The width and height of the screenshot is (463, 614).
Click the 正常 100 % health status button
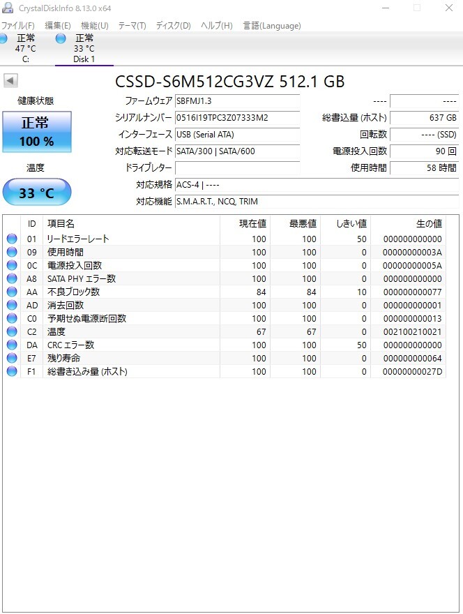pyautogui.click(x=37, y=132)
